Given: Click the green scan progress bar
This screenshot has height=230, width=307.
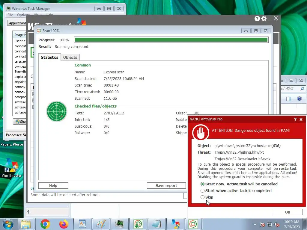Looking at the screenshot, I should click(x=171, y=40).
